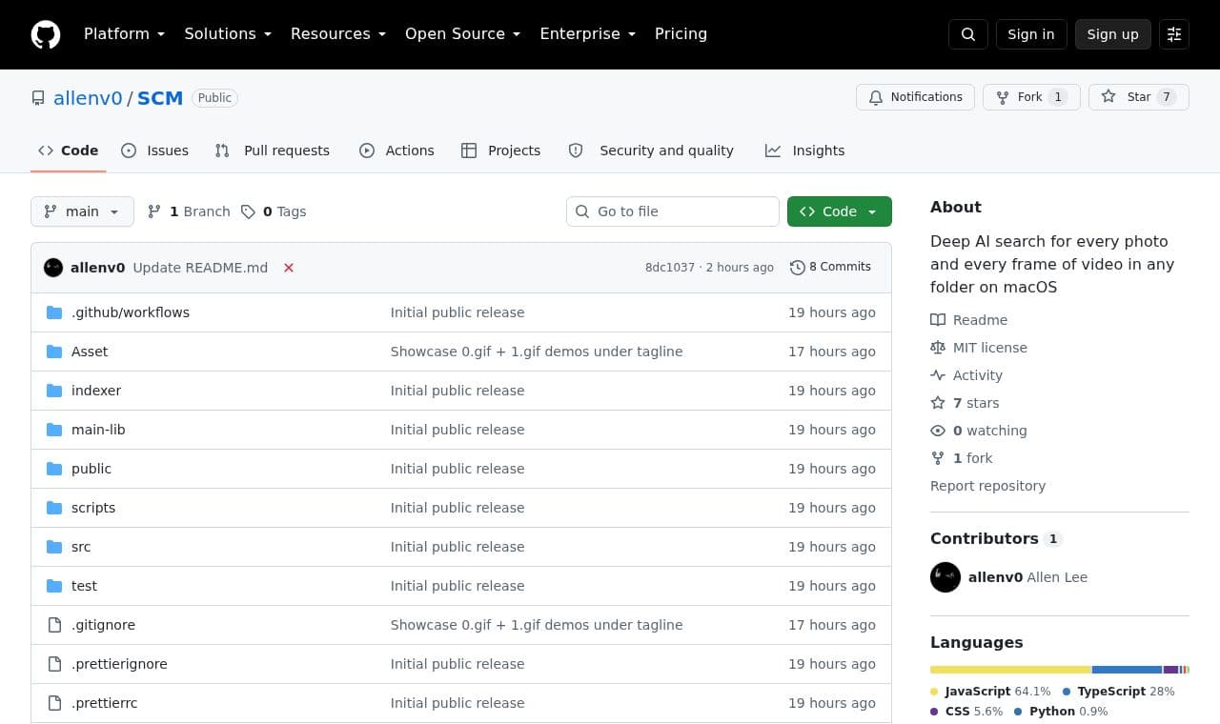Click the Sign in button
The height and width of the screenshot is (724, 1220).
tap(1031, 34)
